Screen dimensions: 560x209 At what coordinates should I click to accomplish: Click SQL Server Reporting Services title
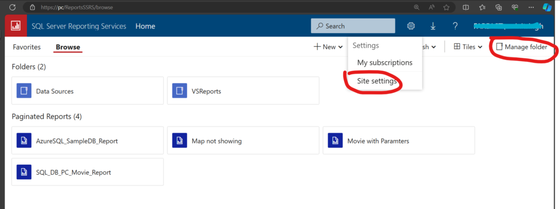point(79,26)
